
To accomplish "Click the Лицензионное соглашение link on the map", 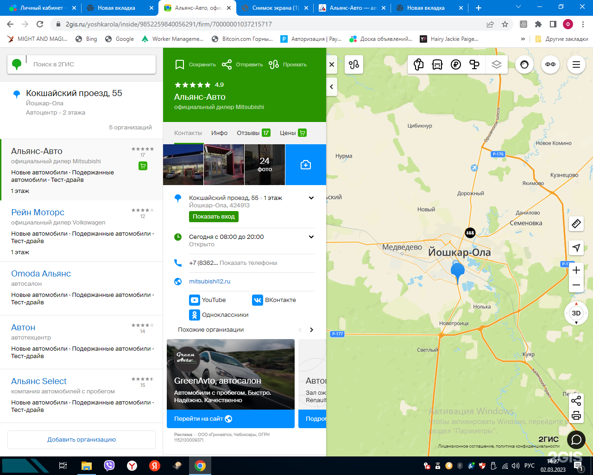I will 466,446.
